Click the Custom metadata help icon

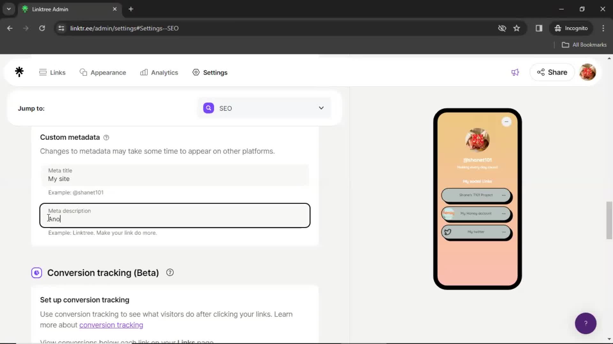106,138
